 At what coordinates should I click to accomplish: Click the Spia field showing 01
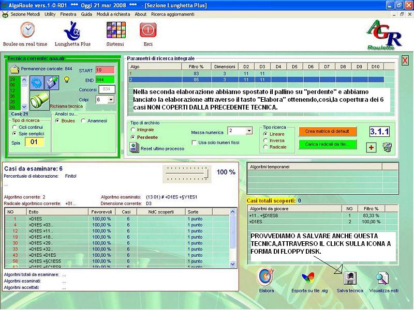point(34,142)
